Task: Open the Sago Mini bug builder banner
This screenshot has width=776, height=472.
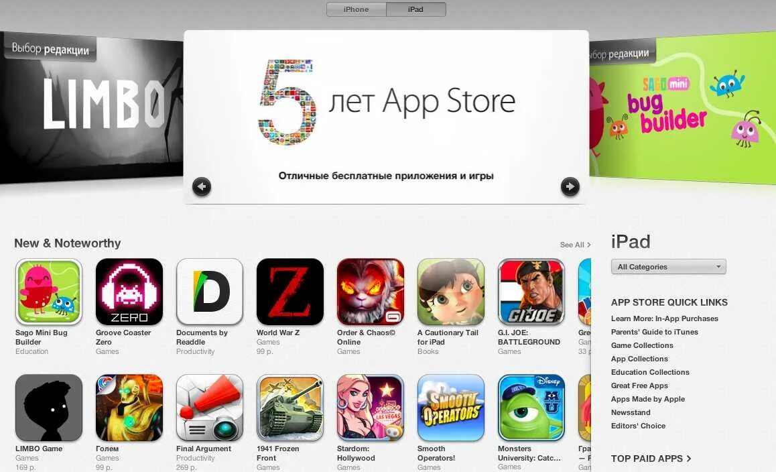Action: [x=682, y=108]
